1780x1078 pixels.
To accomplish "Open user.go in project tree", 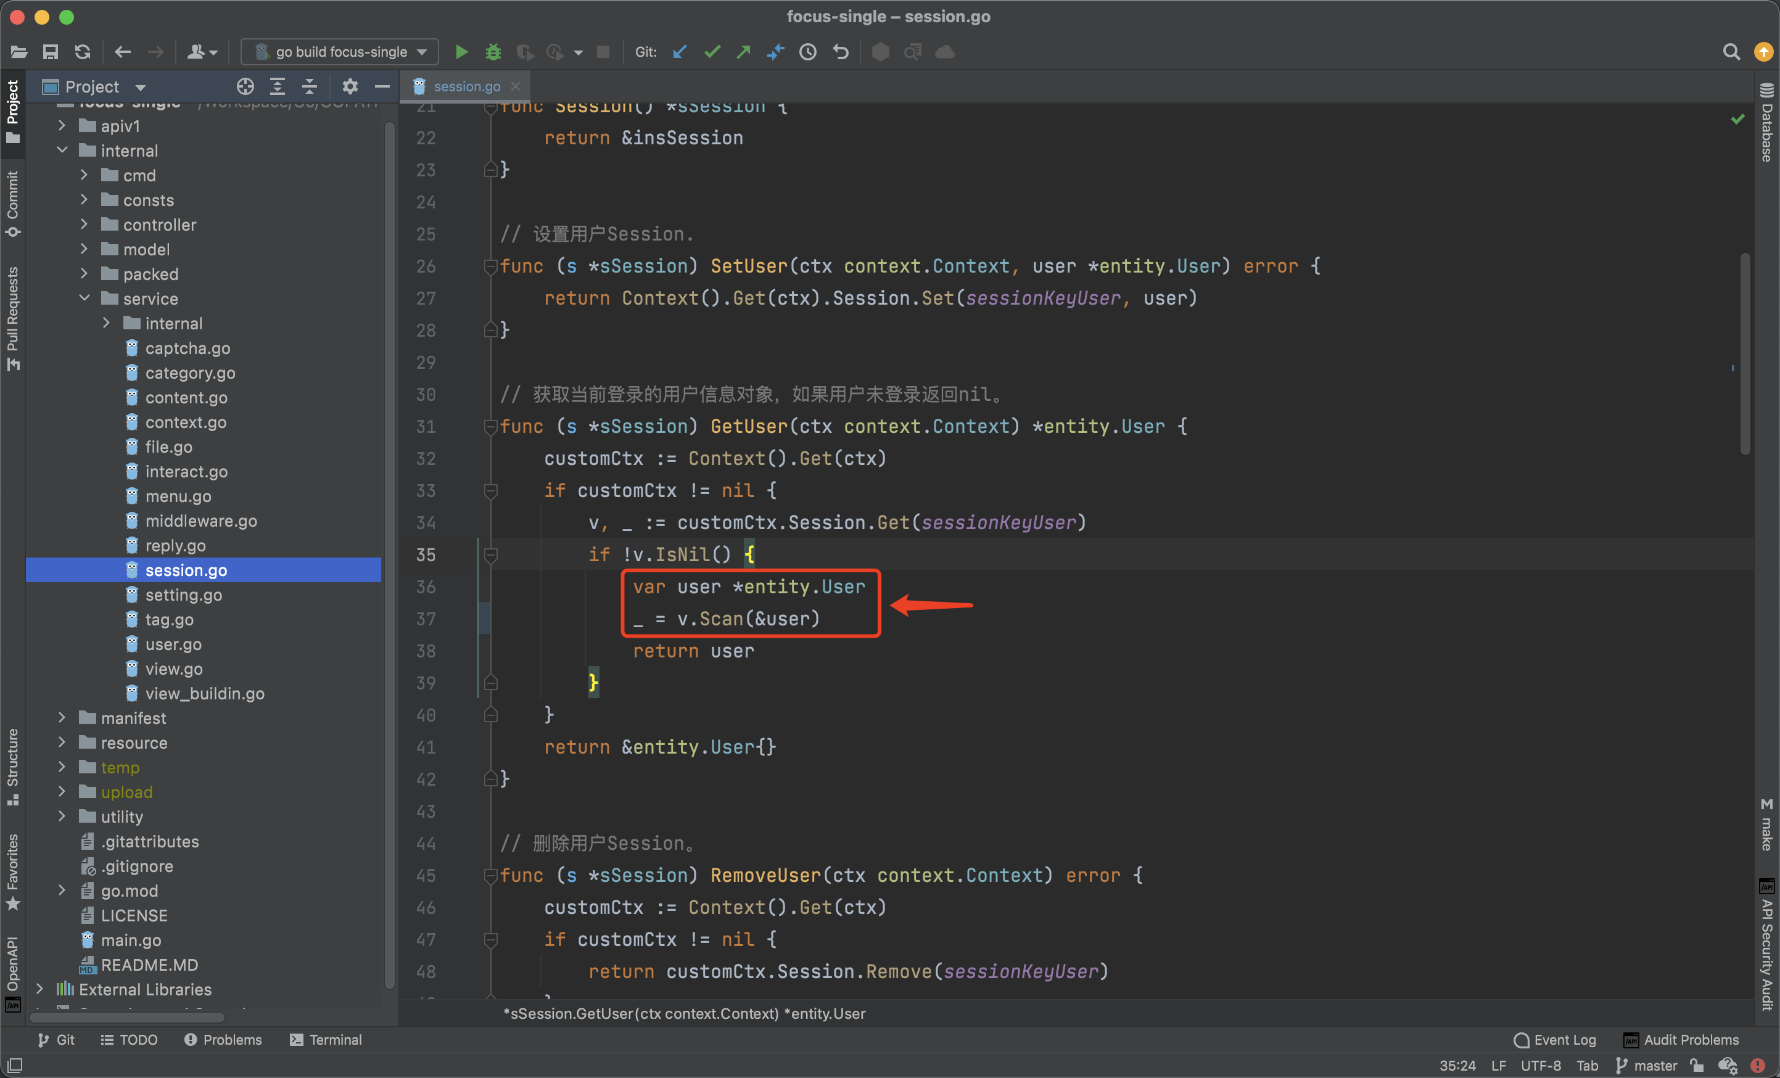I will click(173, 644).
